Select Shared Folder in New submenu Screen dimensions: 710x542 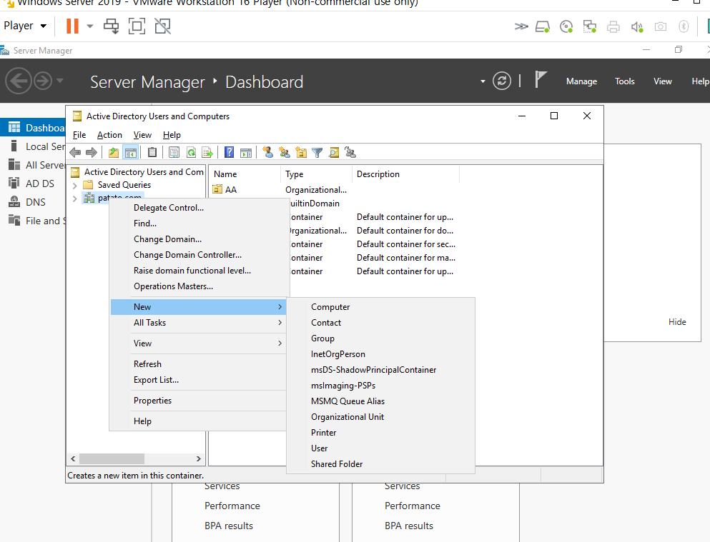pos(380,464)
